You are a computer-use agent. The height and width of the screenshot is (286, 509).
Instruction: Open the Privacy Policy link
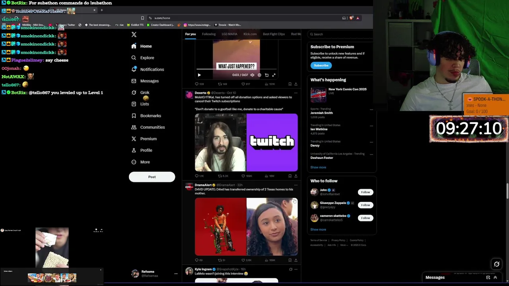pos(338,240)
